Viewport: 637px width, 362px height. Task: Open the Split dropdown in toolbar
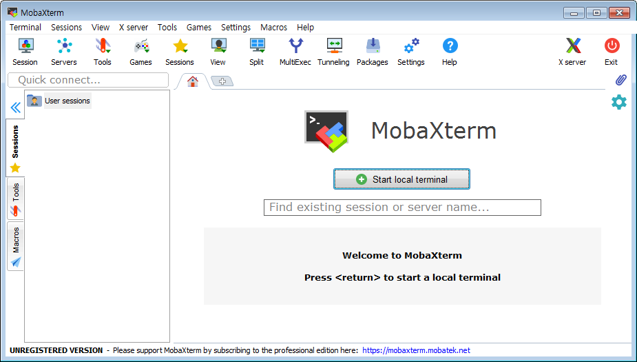coord(257,52)
